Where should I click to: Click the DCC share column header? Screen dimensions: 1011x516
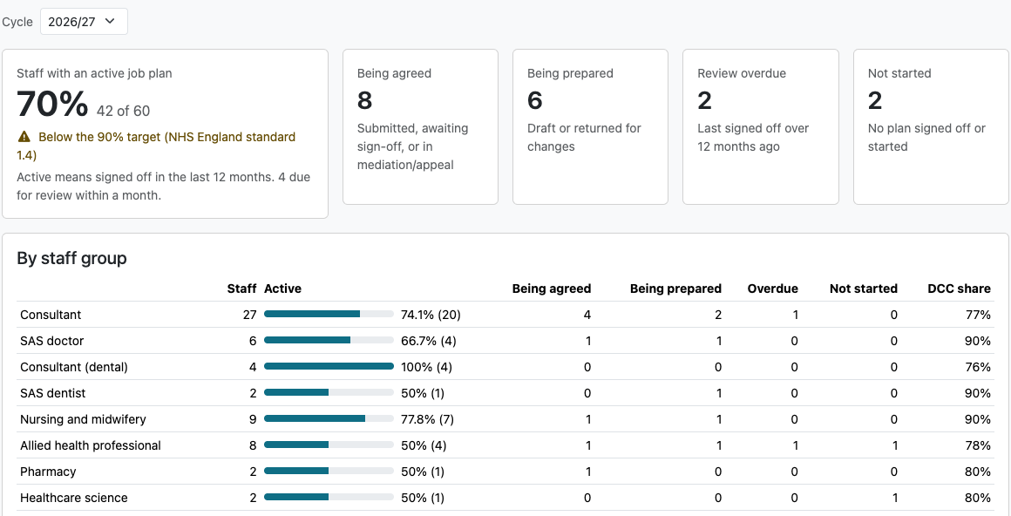point(959,289)
